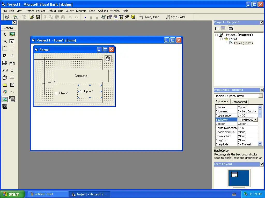The width and height of the screenshot is (265, 198).
Task: Click the Find binoculars icon
Action: (x=63, y=17)
